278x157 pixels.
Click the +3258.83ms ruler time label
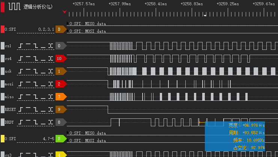(x=192, y=4)
